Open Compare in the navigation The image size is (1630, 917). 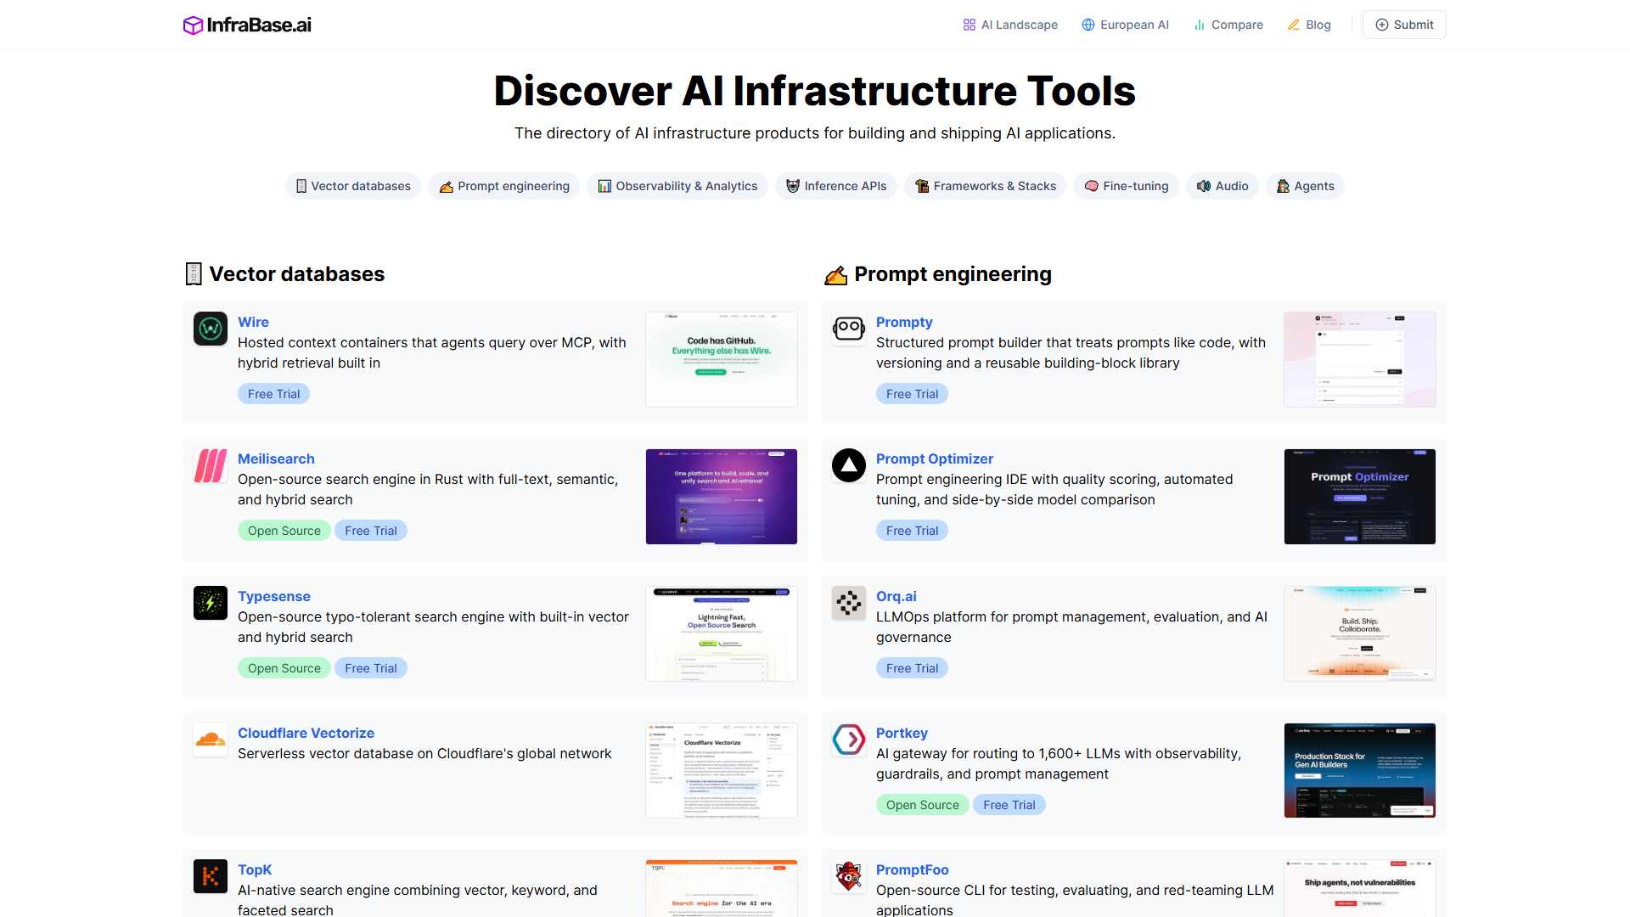click(1228, 25)
